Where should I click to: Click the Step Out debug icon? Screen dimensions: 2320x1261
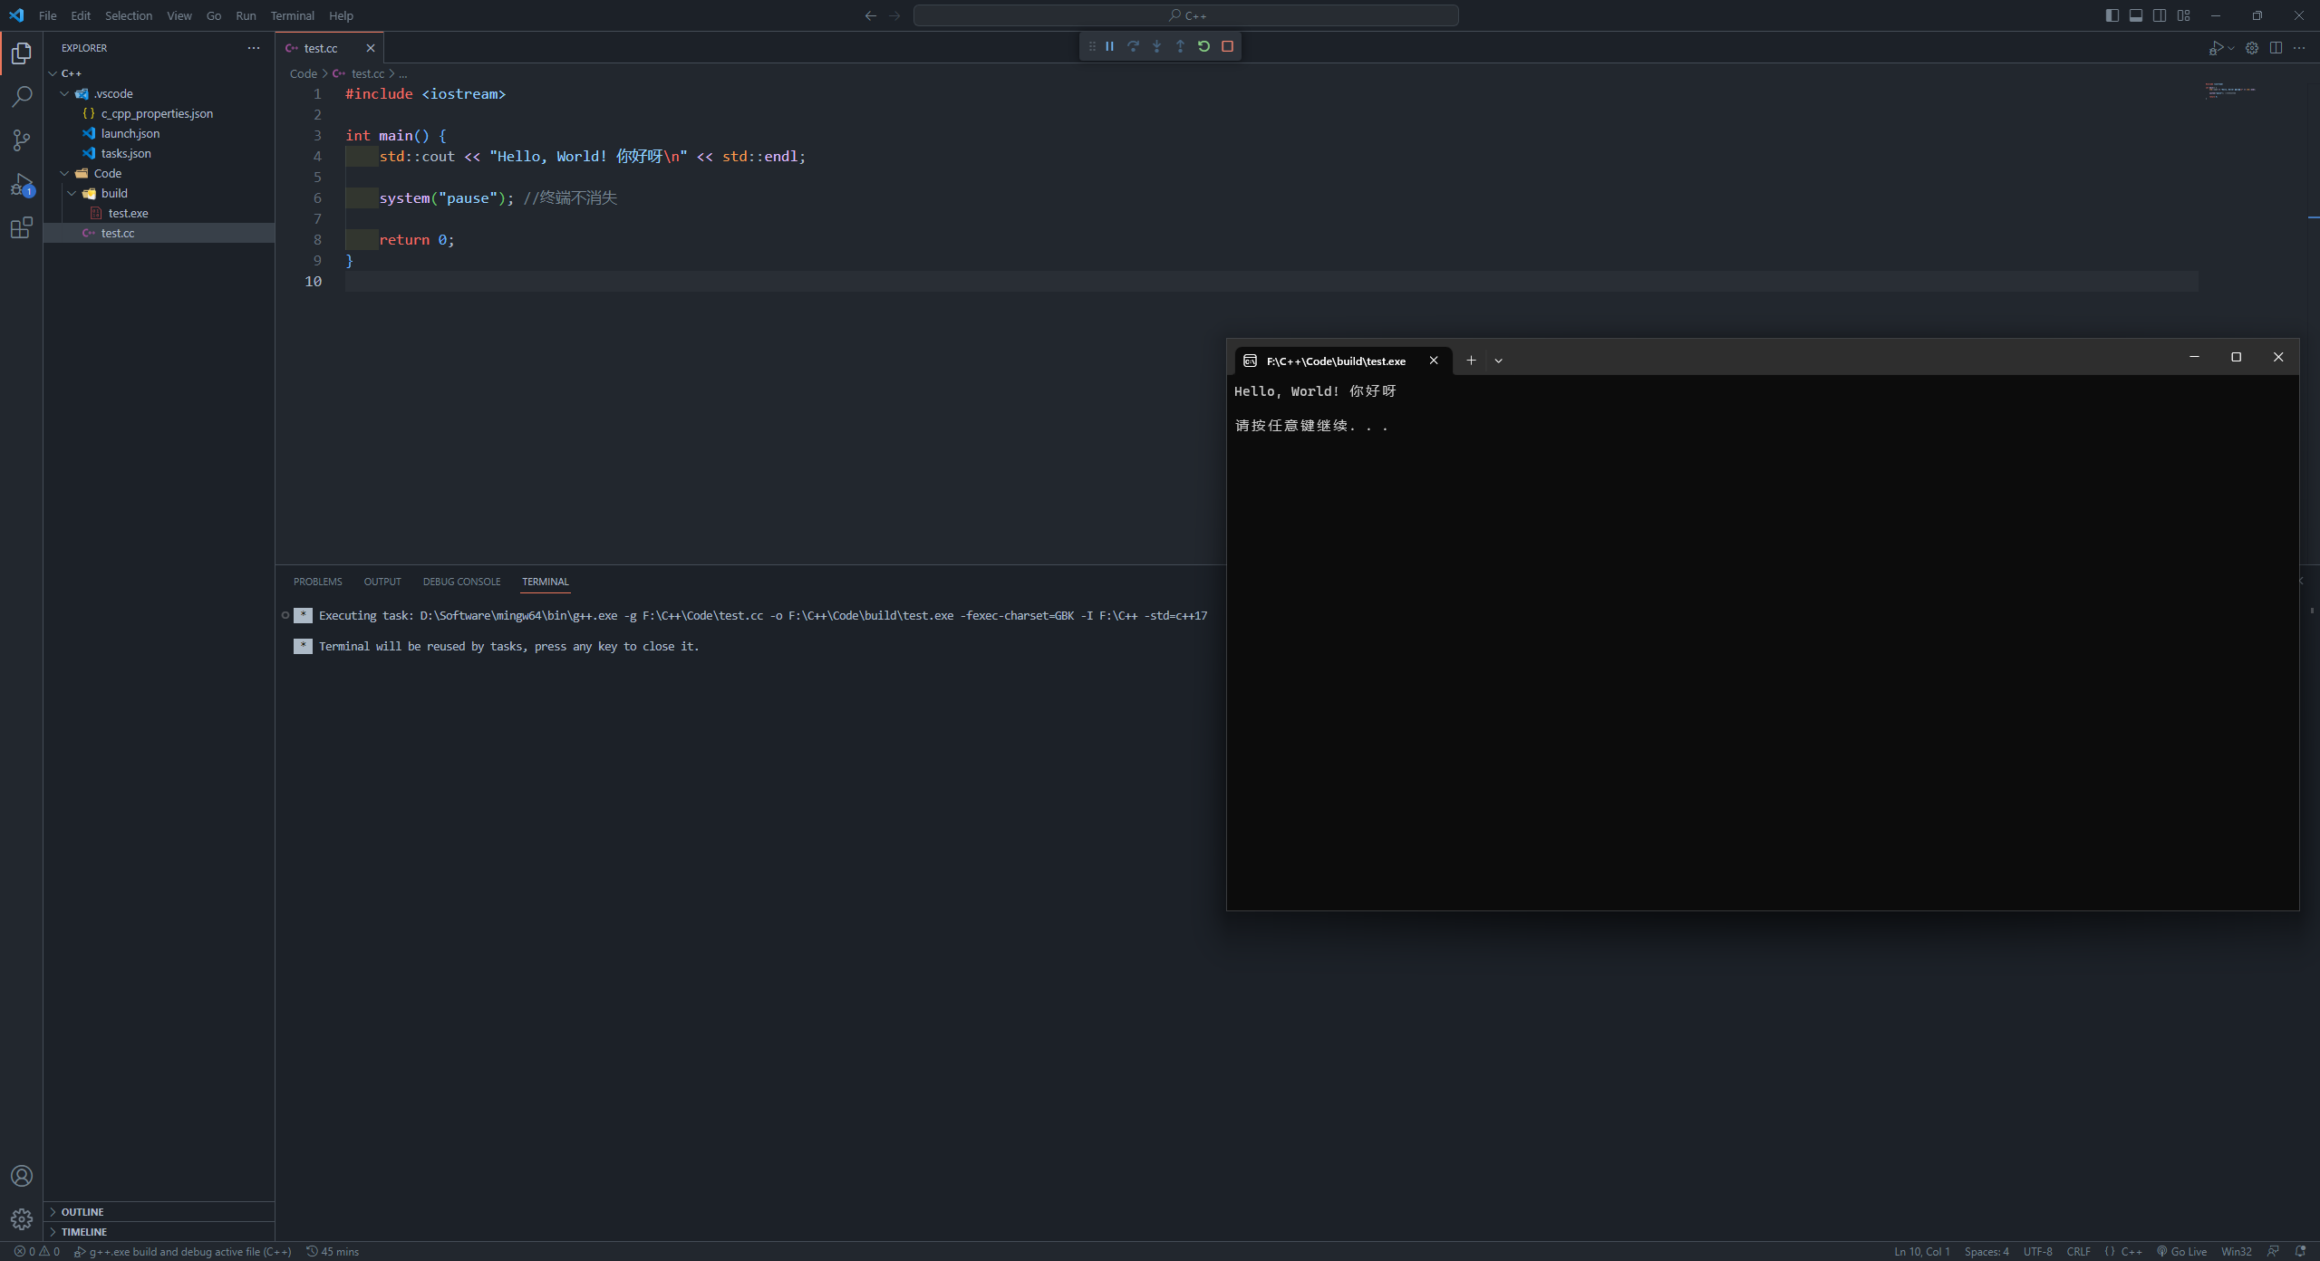(x=1180, y=46)
